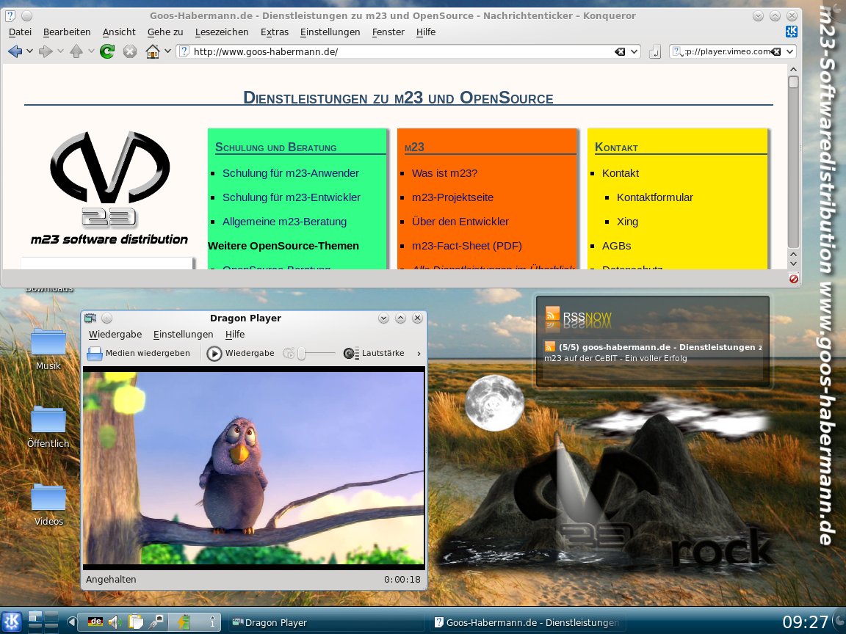Click the KDE gear throbber icon in Konqueror

(x=792, y=32)
